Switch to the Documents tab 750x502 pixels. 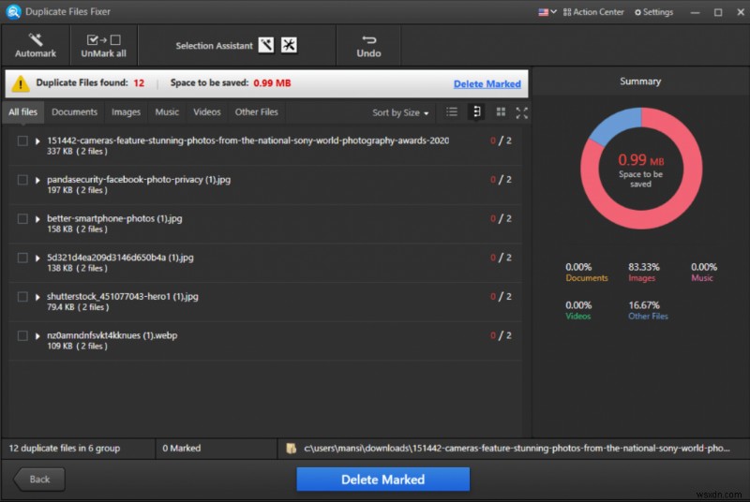74,111
